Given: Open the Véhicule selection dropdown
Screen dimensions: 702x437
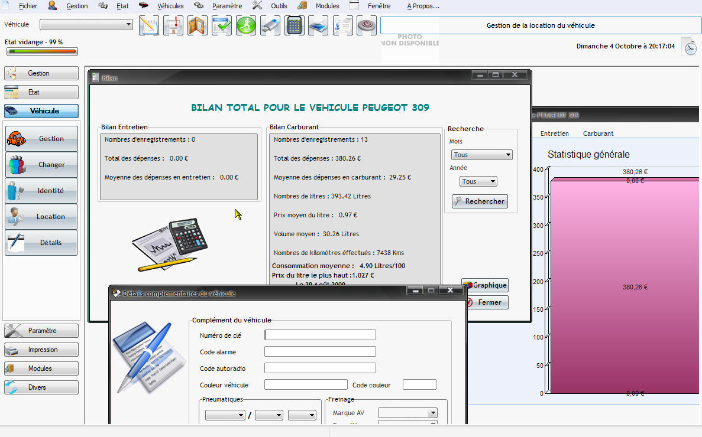Looking at the screenshot, I should [x=86, y=24].
